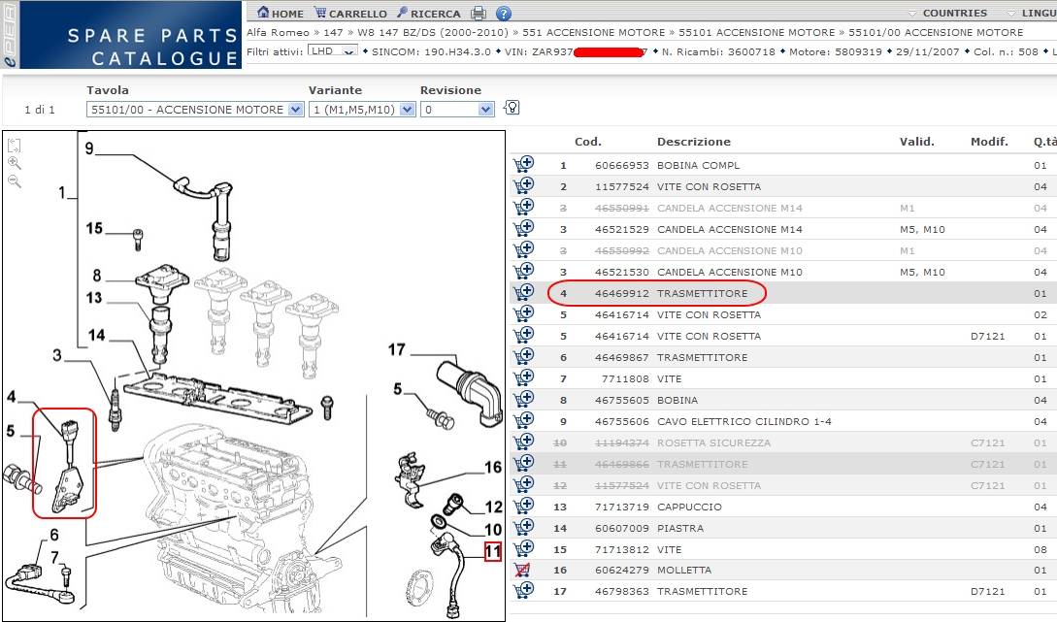Click crossed-out cart icon for MOLLETTA
This screenshot has width=1057, height=622.
522,571
